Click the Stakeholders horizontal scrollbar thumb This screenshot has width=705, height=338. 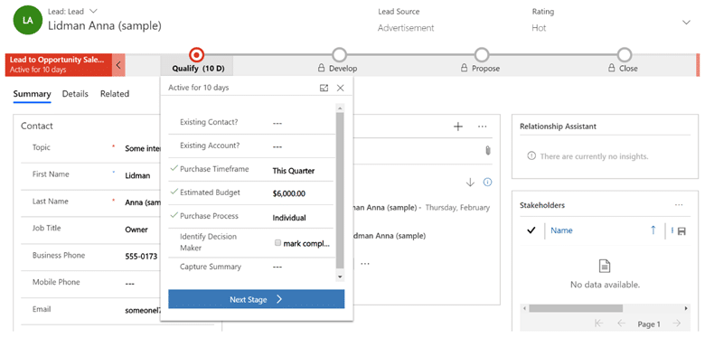(576, 309)
